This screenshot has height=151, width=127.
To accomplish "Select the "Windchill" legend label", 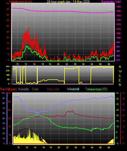I will pos(73,89).
